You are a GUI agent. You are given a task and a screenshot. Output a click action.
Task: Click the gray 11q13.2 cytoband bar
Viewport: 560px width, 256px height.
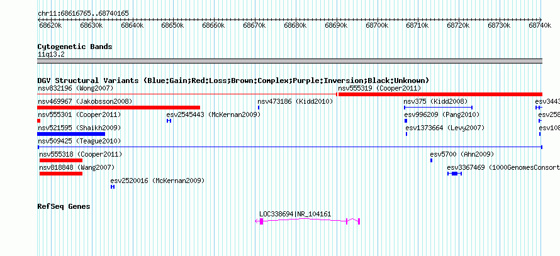pyautogui.click(x=289, y=61)
